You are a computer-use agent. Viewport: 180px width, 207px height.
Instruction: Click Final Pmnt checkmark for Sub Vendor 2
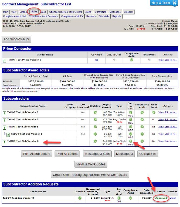(153, 112)
